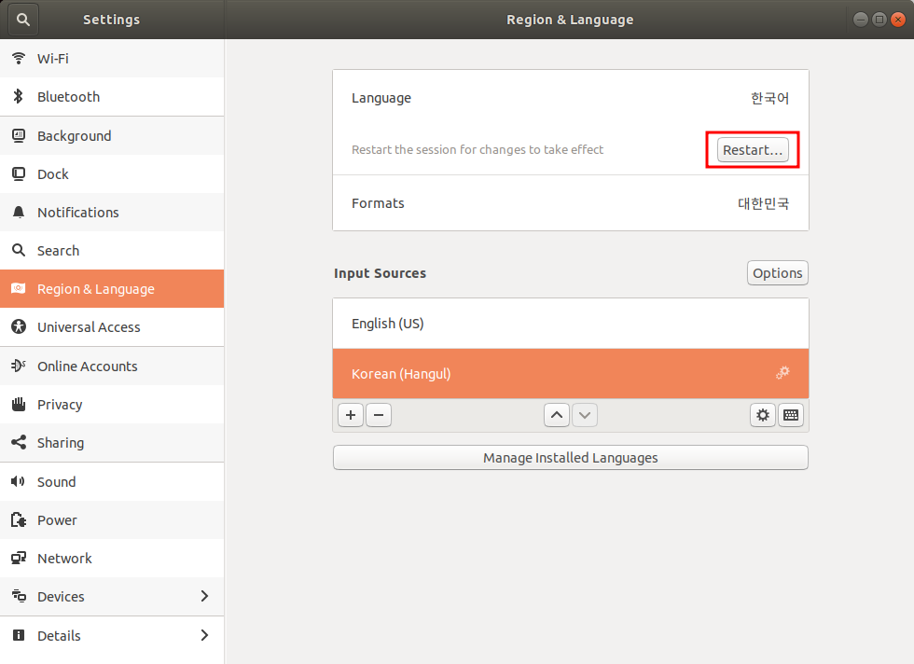
Task: Open input source preferences gear button
Action: coord(763,415)
